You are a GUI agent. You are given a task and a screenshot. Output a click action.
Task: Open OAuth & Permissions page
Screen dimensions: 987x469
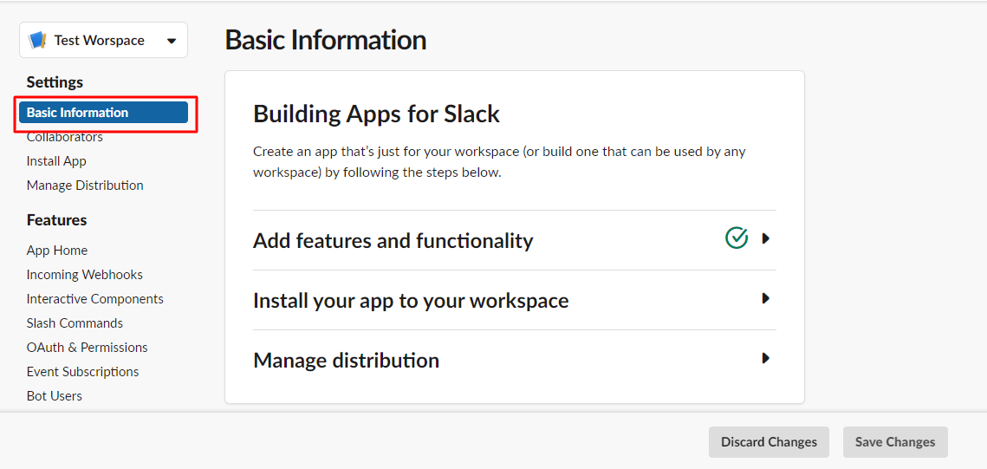pos(87,348)
